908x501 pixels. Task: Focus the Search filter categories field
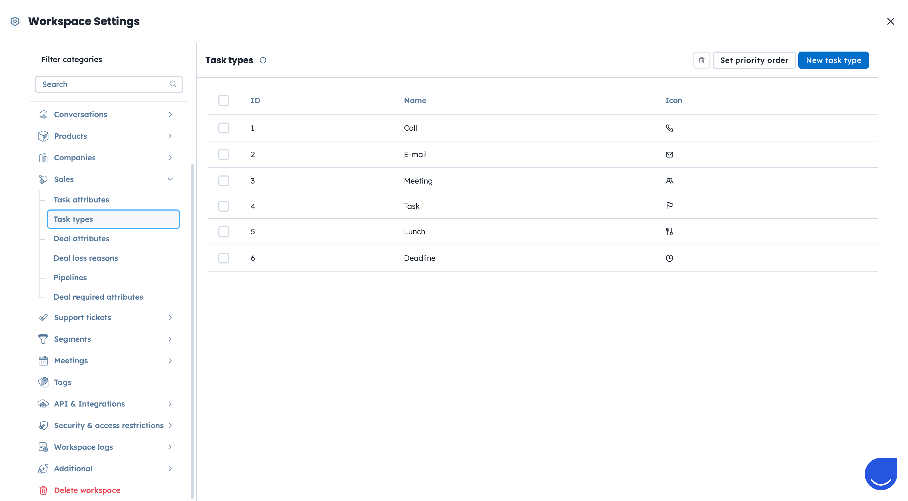(x=104, y=84)
